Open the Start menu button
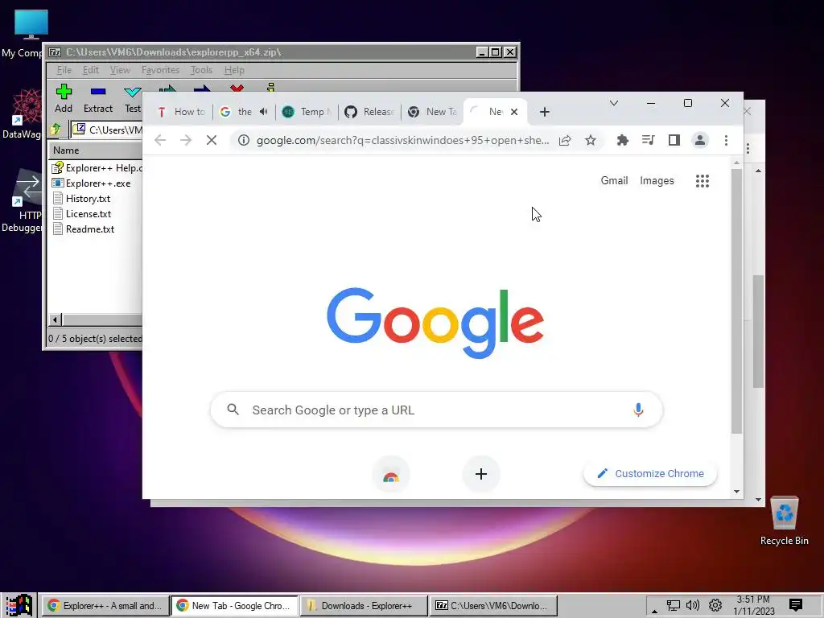 (x=19, y=605)
